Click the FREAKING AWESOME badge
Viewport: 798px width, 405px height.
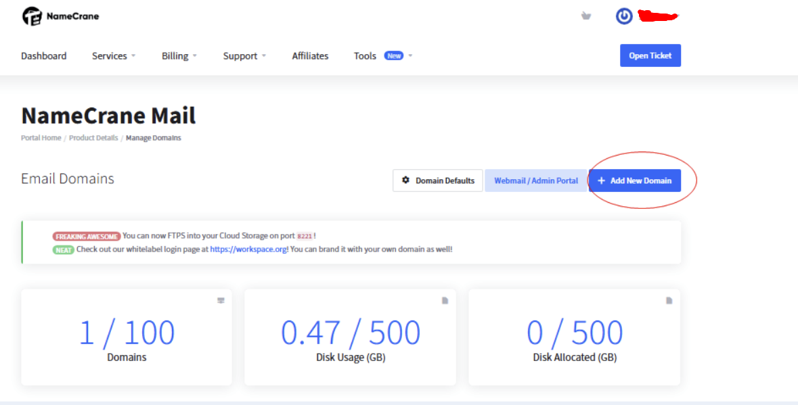[87, 236]
